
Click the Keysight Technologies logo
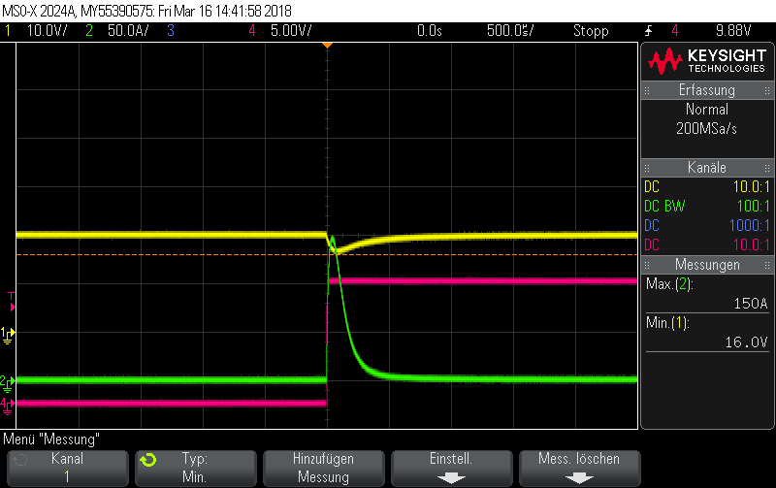pos(707,61)
